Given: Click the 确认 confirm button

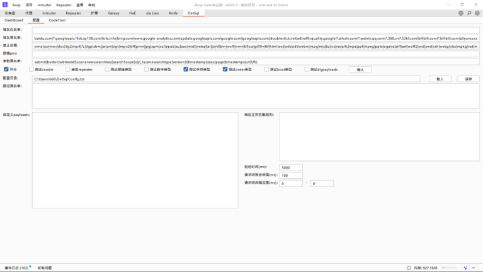Looking at the screenshot, I should point(360,70).
